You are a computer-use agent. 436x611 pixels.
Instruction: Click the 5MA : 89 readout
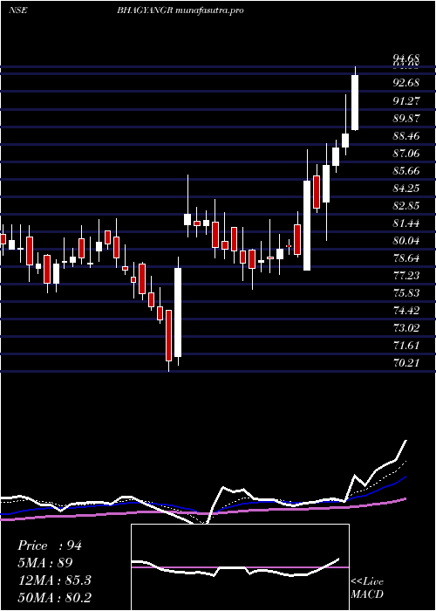pyautogui.click(x=45, y=563)
